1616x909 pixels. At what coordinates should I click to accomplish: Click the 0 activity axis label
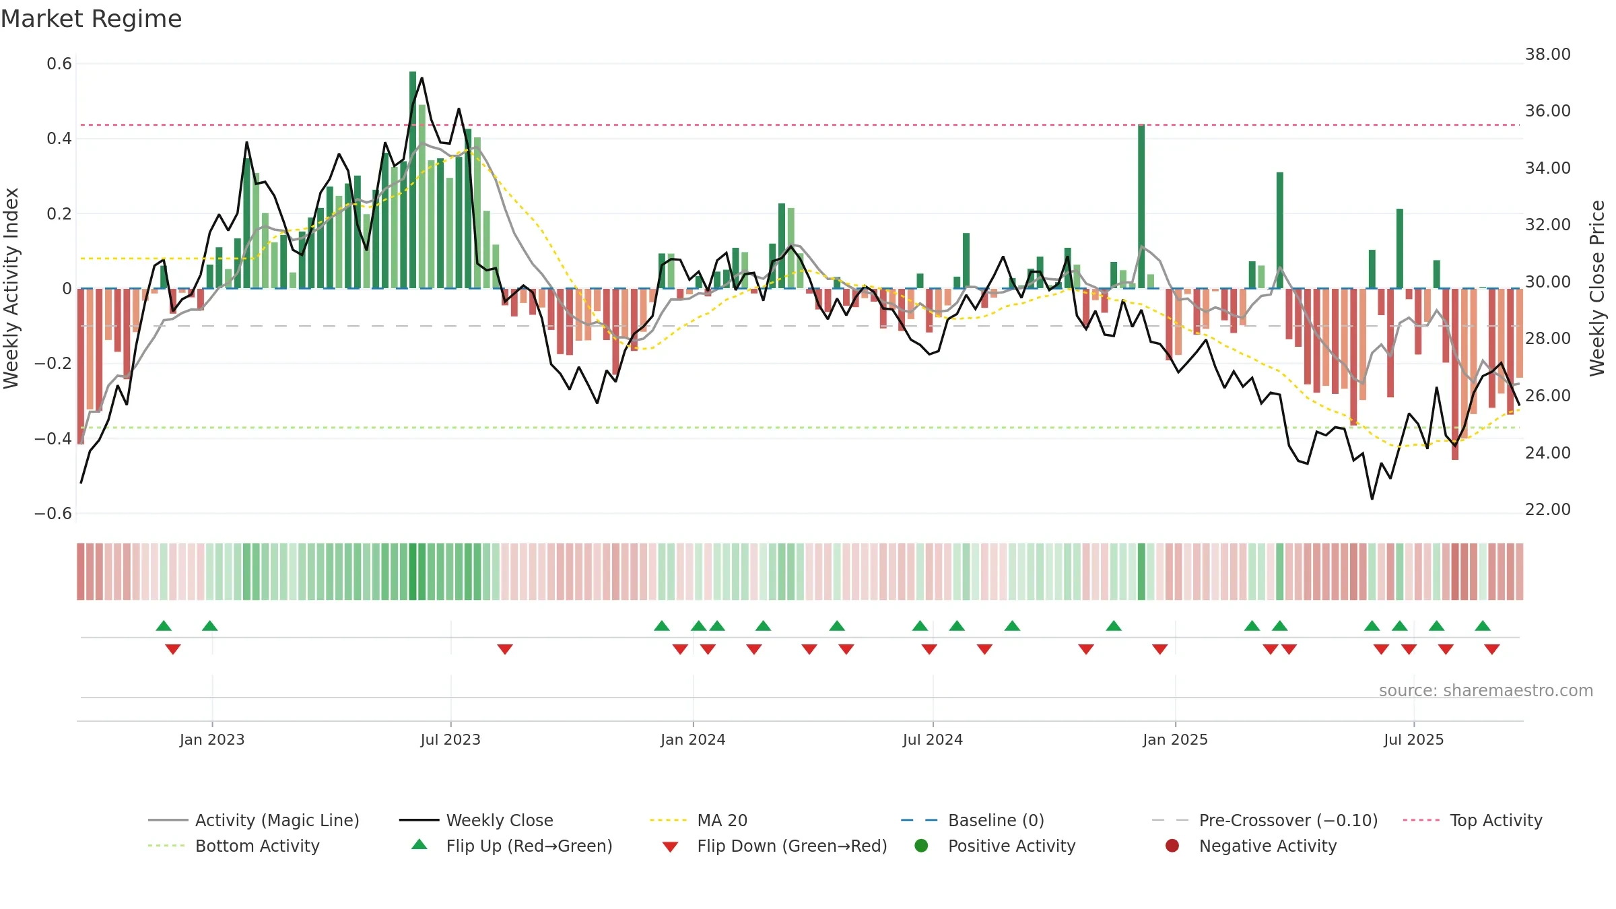(x=67, y=288)
